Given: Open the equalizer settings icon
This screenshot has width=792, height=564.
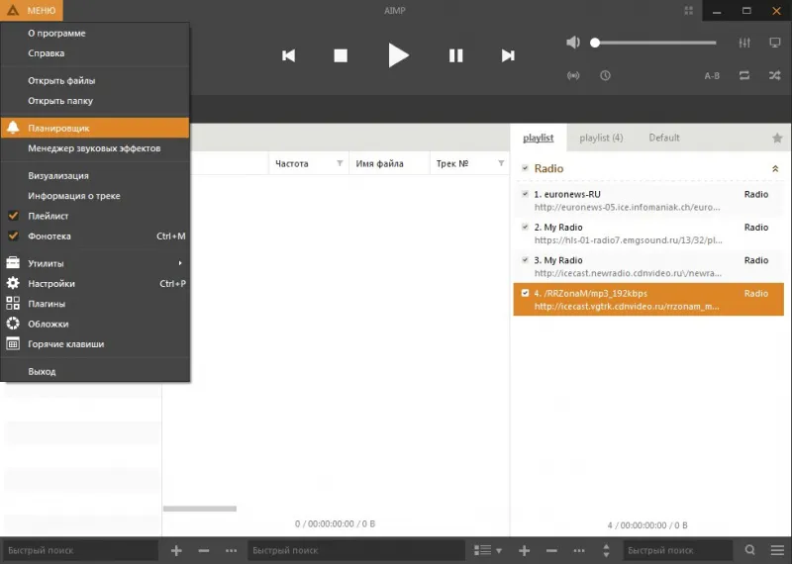Looking at the screenshot, I should [744, 43].
